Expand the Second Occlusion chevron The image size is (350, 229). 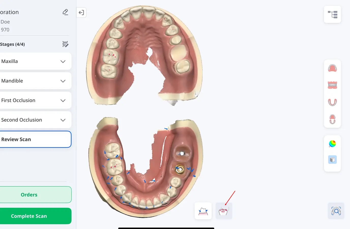[63, 120]
